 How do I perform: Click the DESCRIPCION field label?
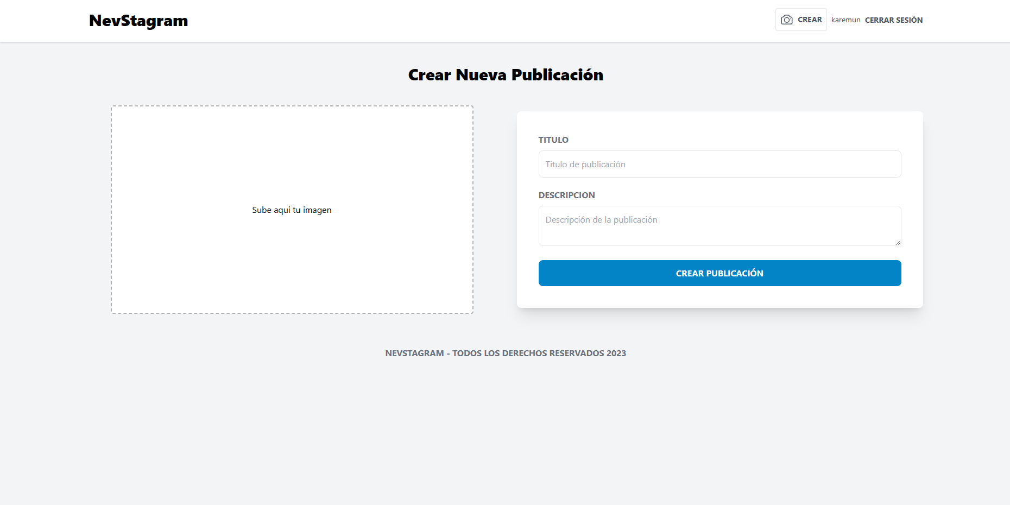pyautogui.click(x=566, y=195)
